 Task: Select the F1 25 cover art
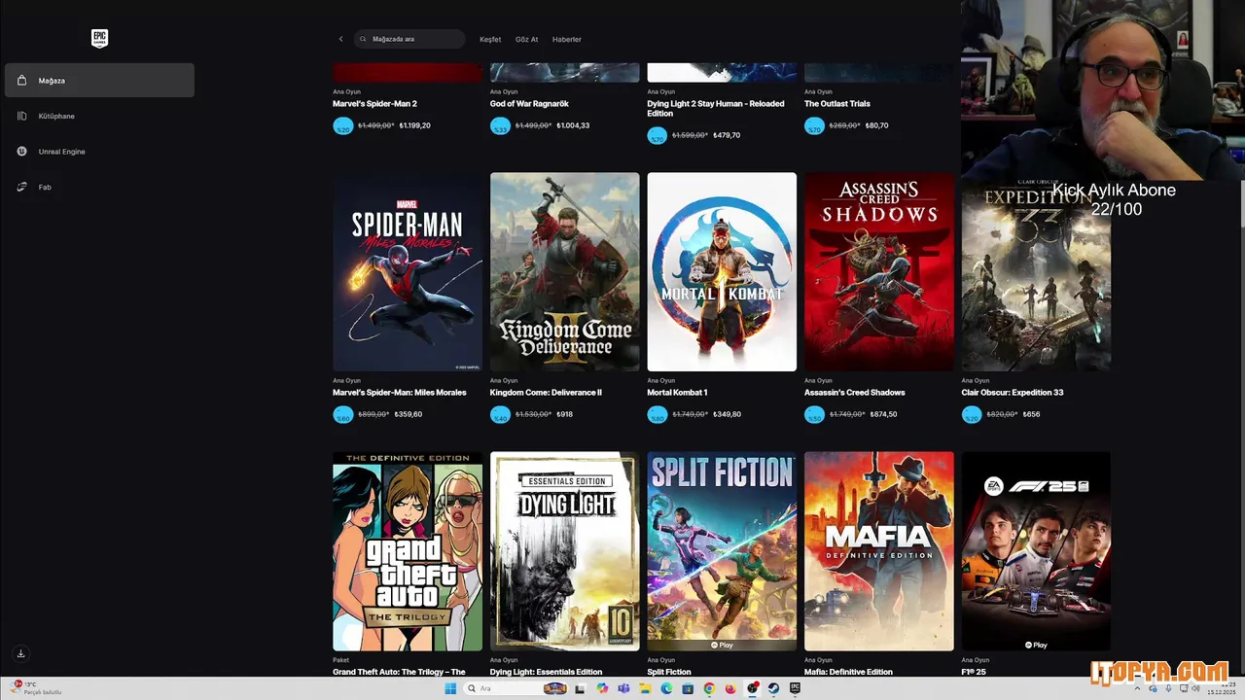[x=1036, y=551]
